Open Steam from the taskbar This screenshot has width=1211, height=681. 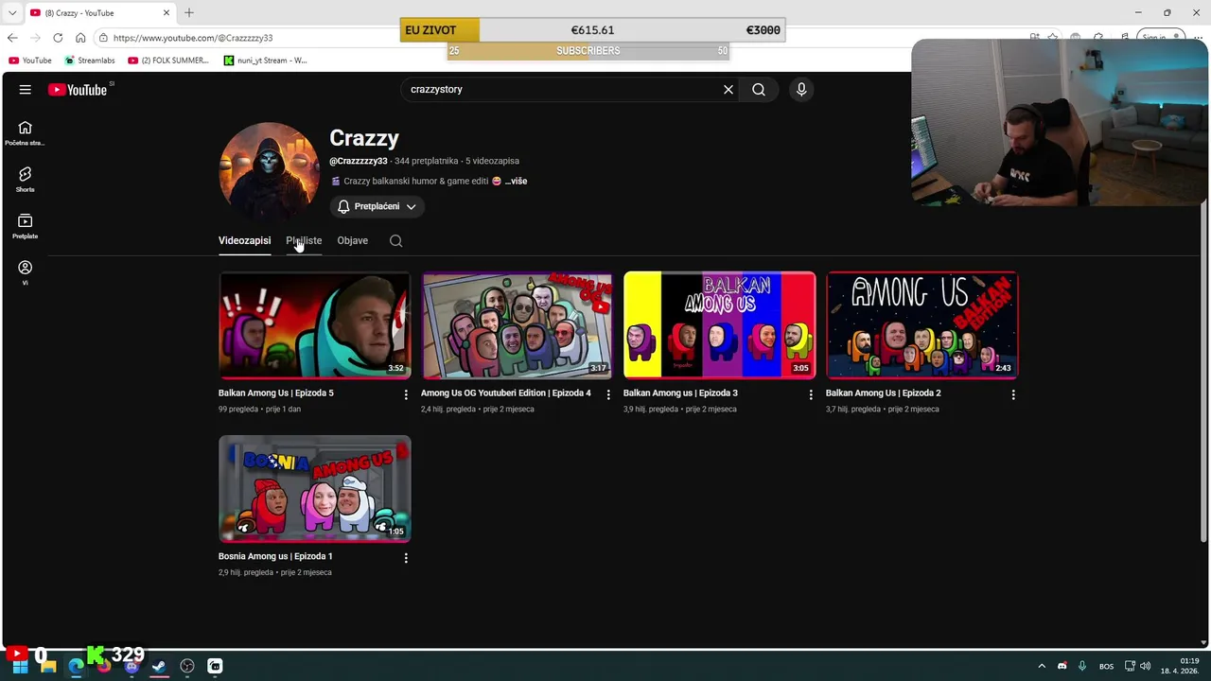(x=159, y=667)
